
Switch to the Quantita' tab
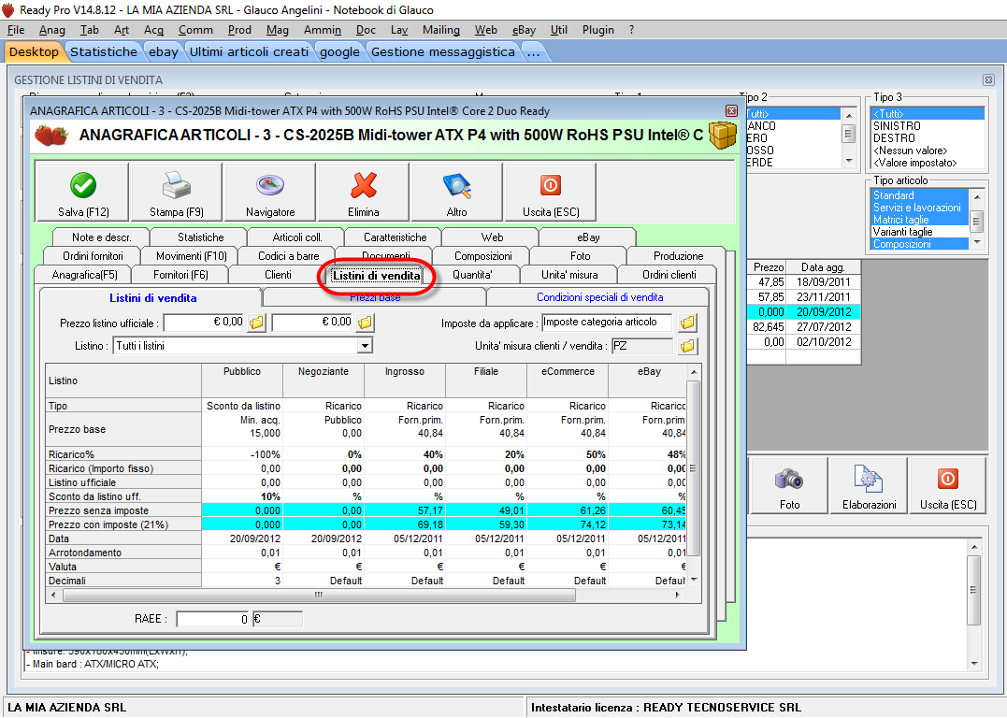point(472,275)
